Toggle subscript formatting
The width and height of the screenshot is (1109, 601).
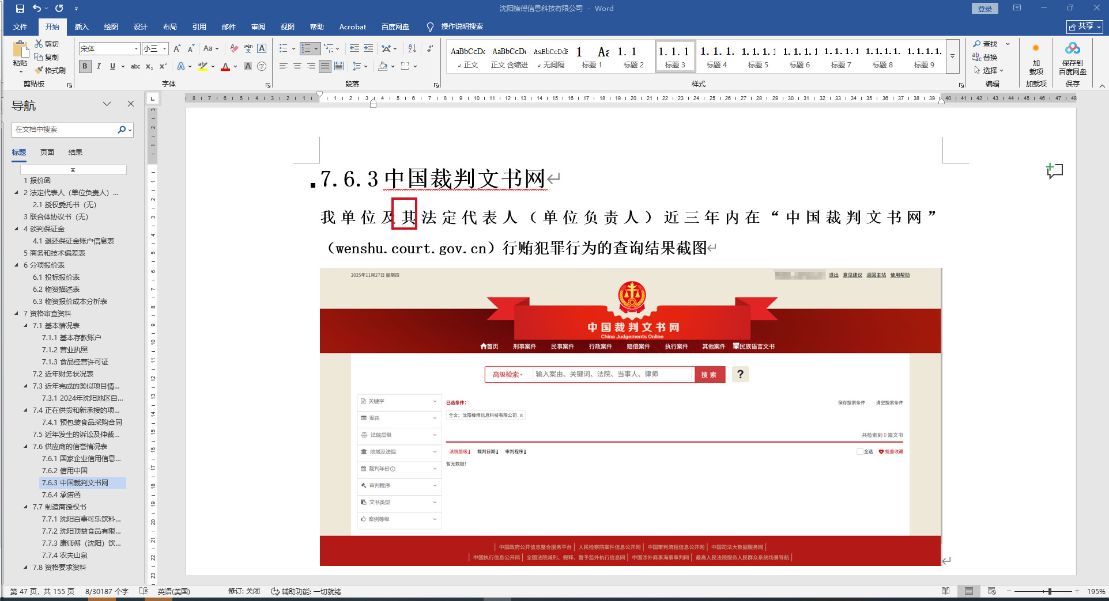tap(149, 66)
